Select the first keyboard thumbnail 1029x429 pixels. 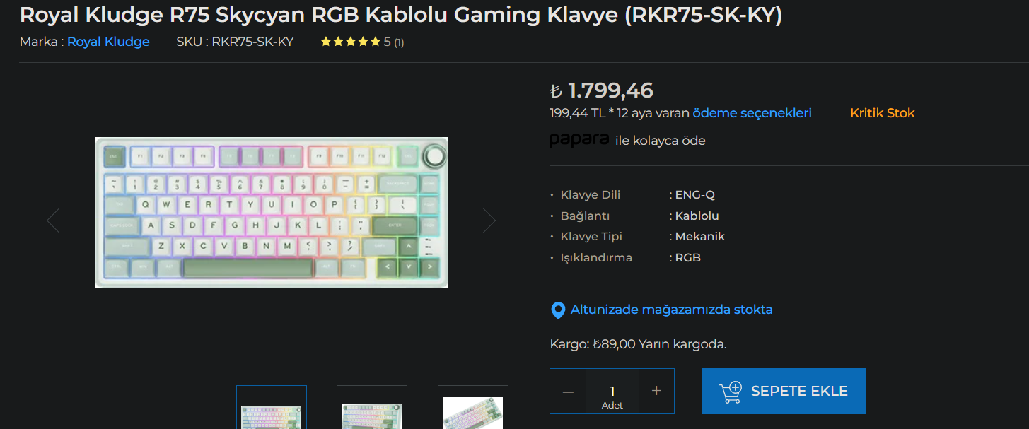point(272,408)
